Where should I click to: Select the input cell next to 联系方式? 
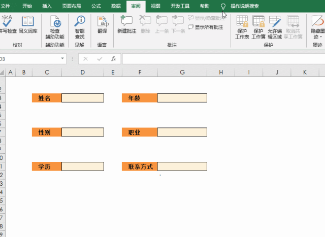click(182, 166)
